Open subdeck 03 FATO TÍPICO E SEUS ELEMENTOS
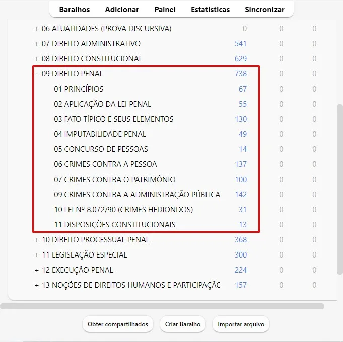This screenshot has height=342, width=343. coord(113,119)
